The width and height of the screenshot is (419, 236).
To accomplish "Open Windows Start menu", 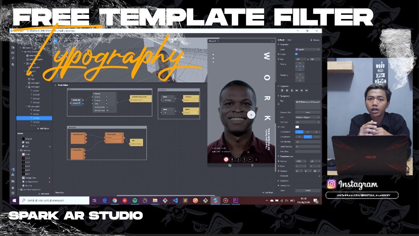I will [x=14, y=200].
